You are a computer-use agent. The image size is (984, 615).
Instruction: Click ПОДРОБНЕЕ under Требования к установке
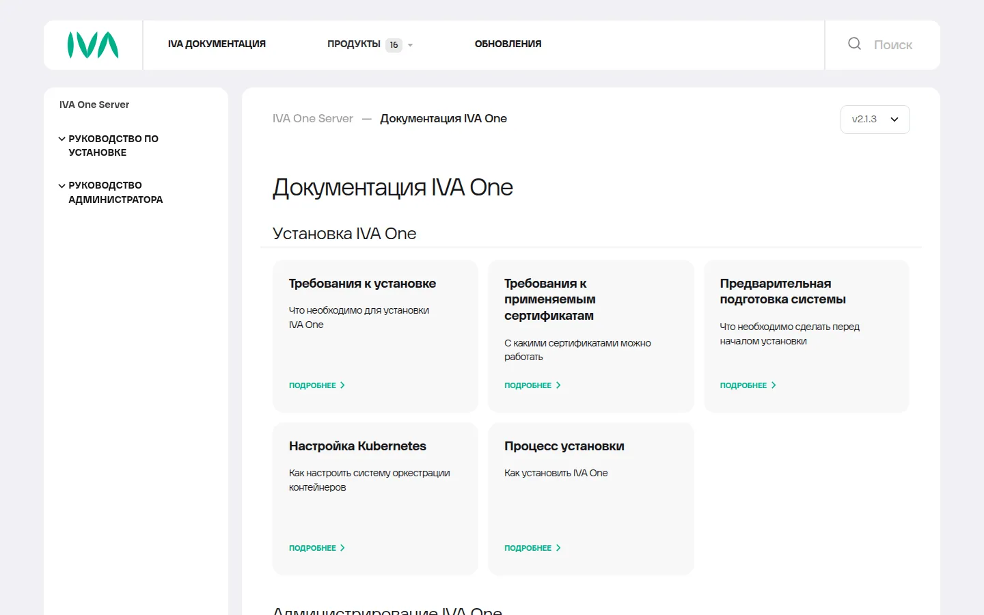(317, 385)
